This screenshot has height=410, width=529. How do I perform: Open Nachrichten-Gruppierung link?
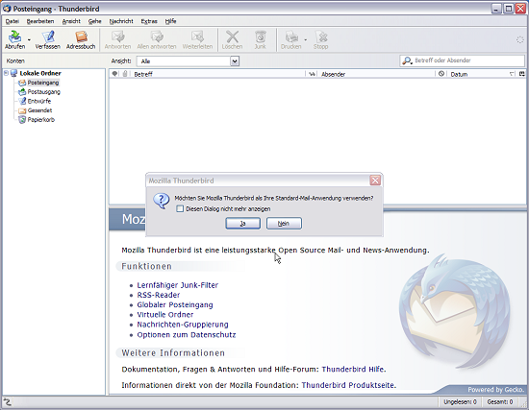pyautogui.click(x=183, y=325)
